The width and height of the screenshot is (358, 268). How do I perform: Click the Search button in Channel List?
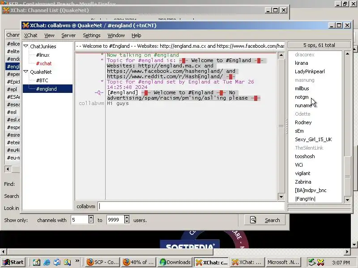(265, 220)
